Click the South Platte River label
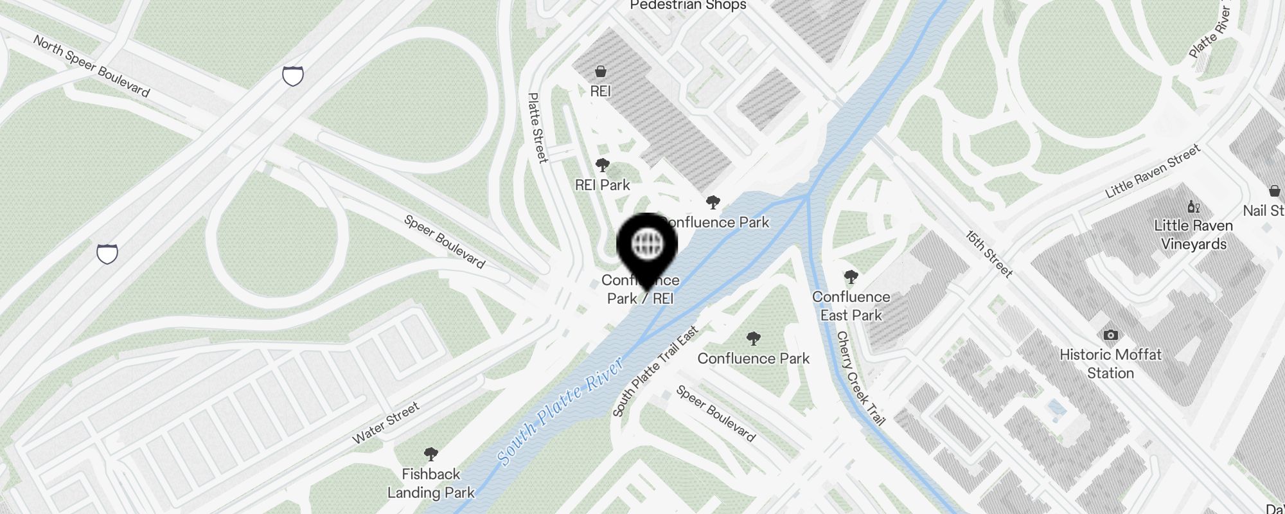This screenshot has width=1285, height=514. tap(560, 411)
